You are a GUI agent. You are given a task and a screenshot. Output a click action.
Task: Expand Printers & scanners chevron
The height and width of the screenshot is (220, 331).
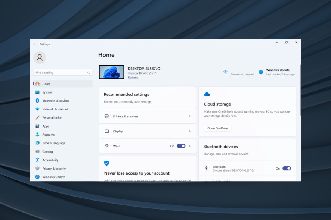click(x=190, y=116)
